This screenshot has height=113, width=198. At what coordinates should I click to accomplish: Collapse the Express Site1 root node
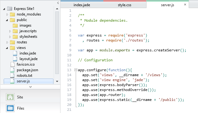click(4, 9)
